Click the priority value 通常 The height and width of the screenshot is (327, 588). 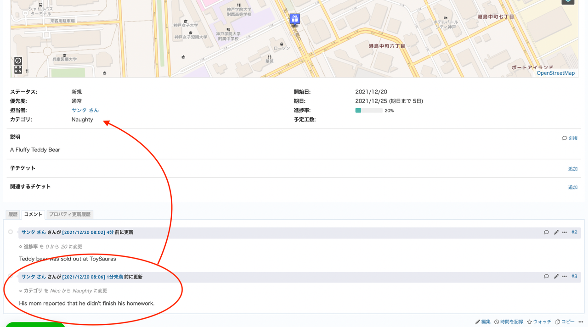pyautogui.click(x=77, y=101)
